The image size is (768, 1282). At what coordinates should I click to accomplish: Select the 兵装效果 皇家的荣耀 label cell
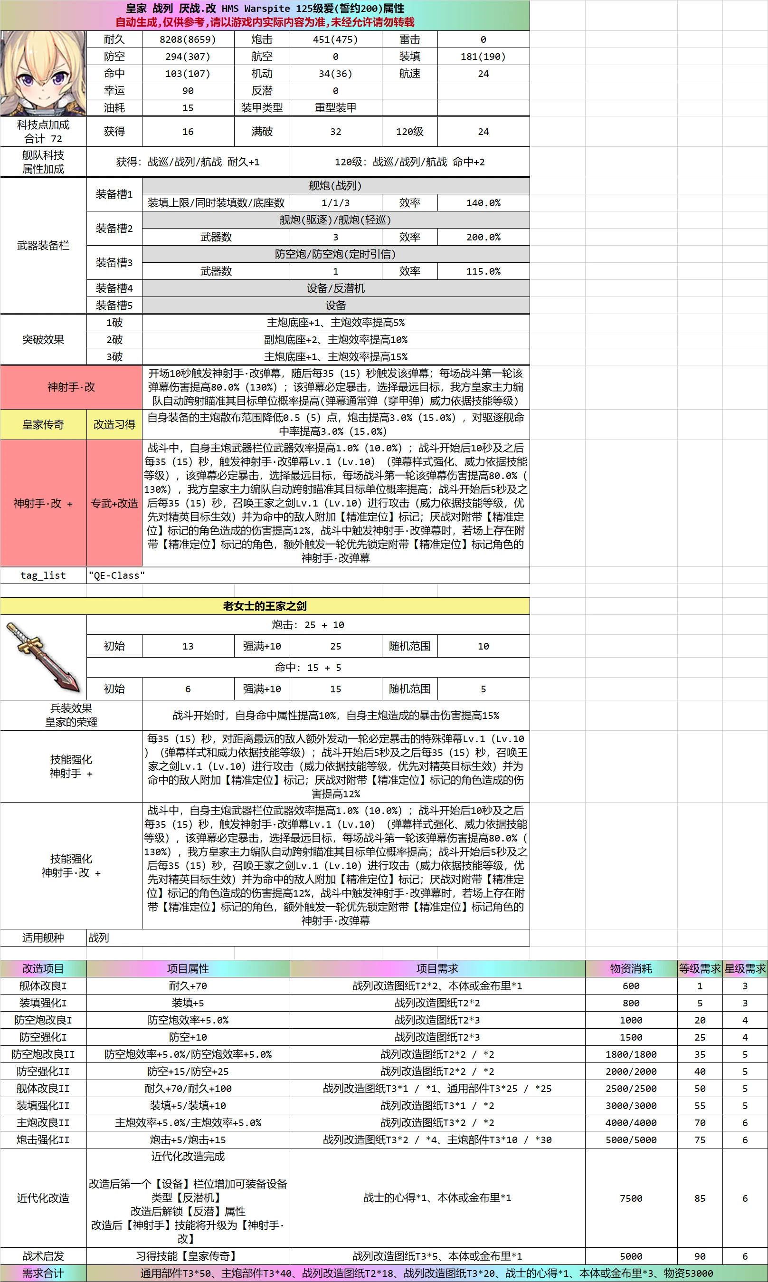tap(71, 715)
